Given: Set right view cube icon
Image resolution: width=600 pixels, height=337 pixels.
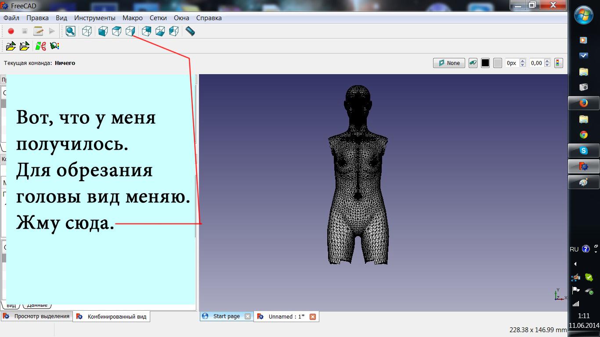Looking at the screenshot, I should tap(130, 31).
